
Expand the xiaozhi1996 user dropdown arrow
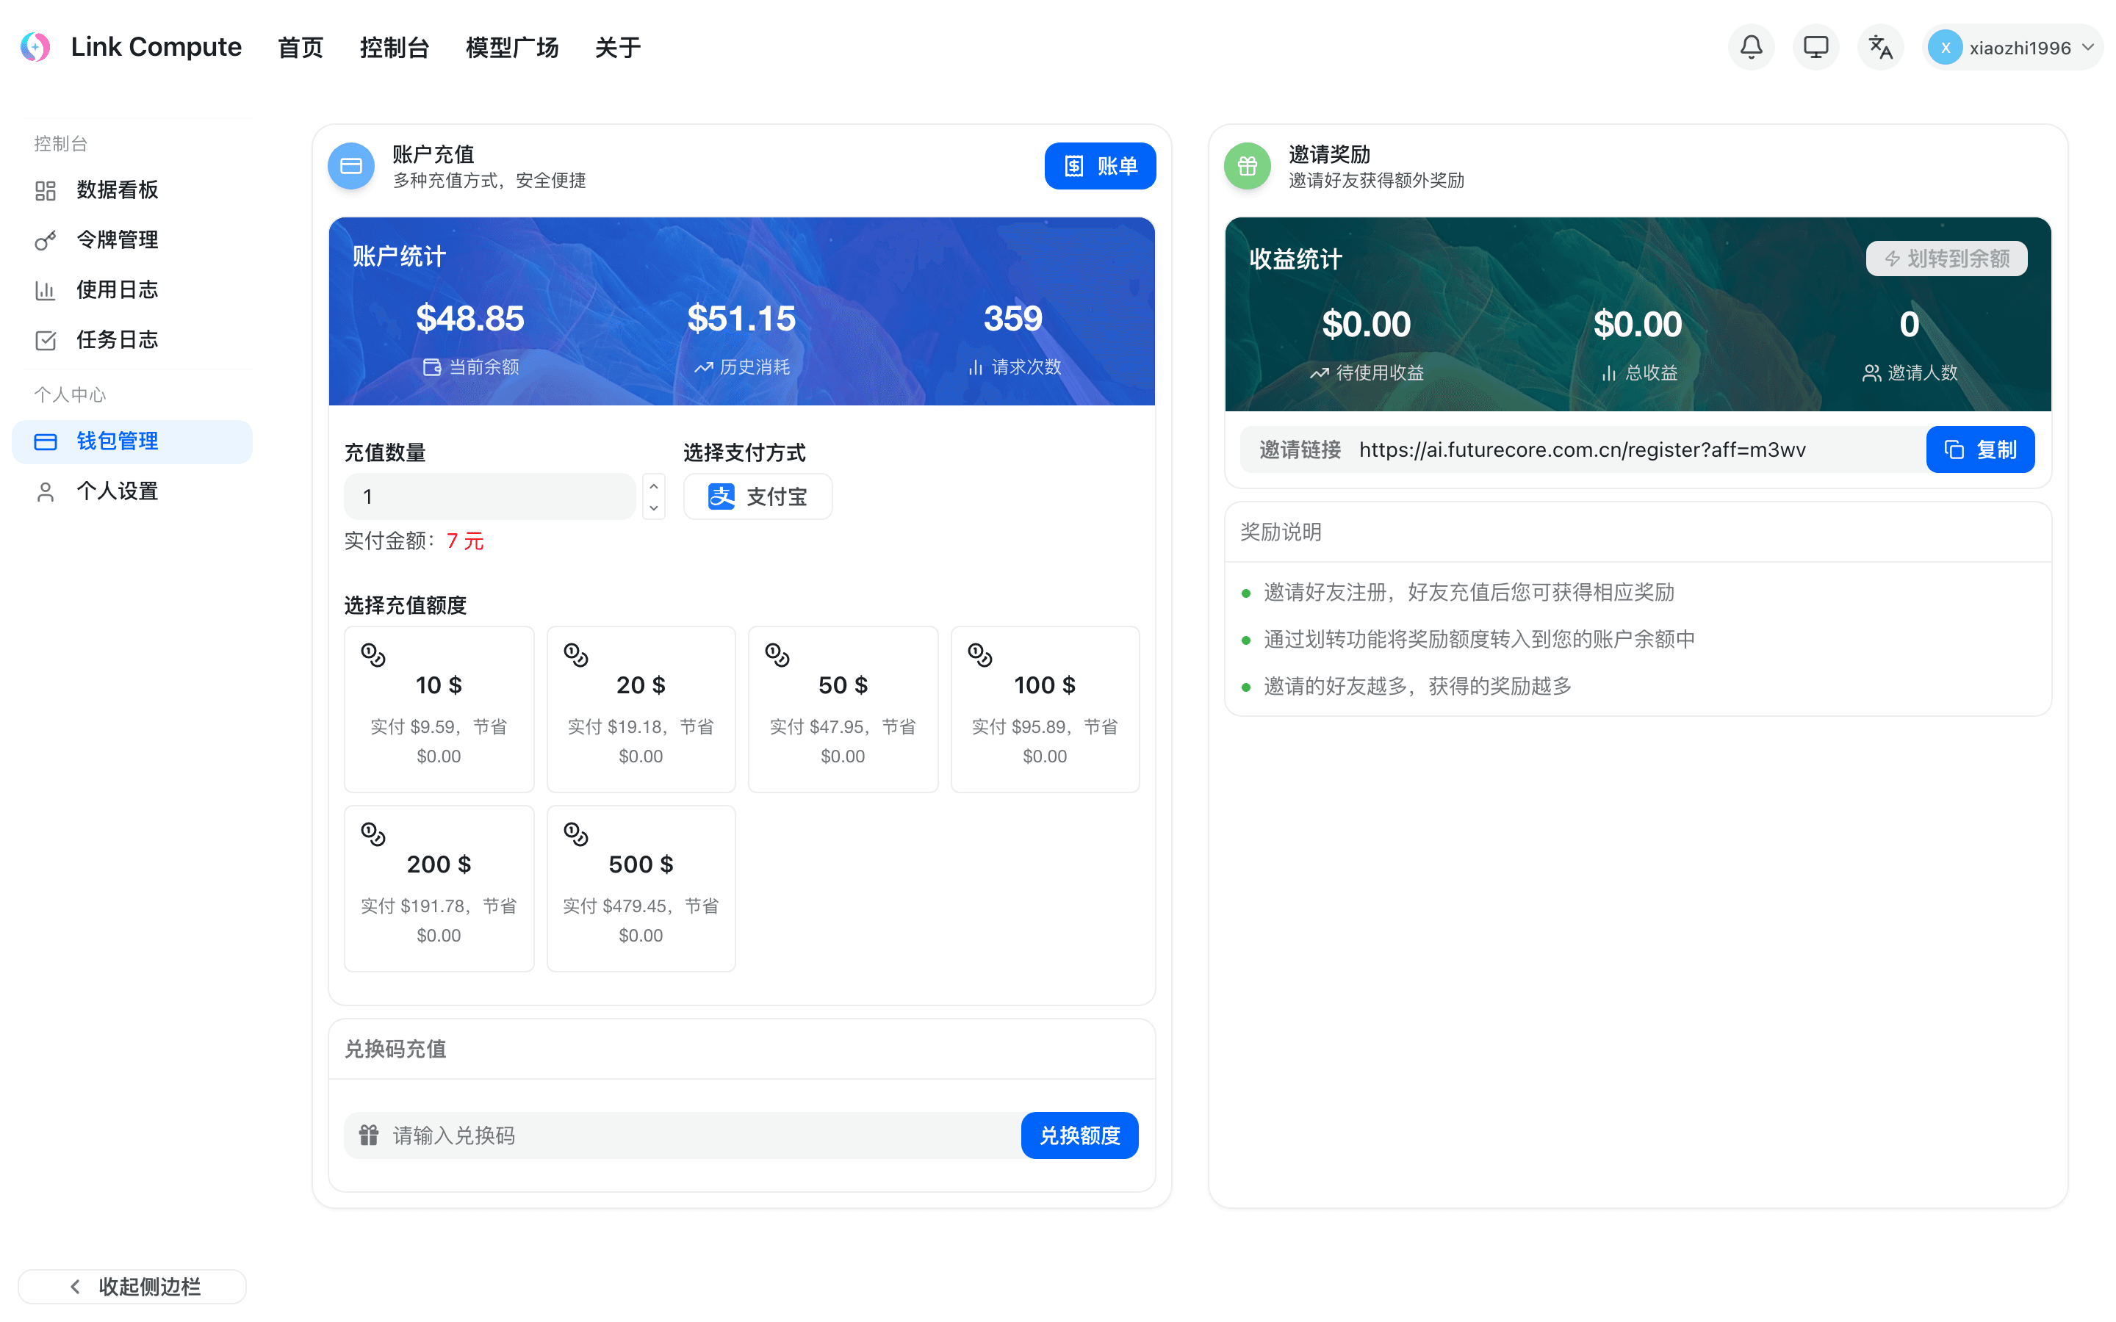pos(2088,47)
